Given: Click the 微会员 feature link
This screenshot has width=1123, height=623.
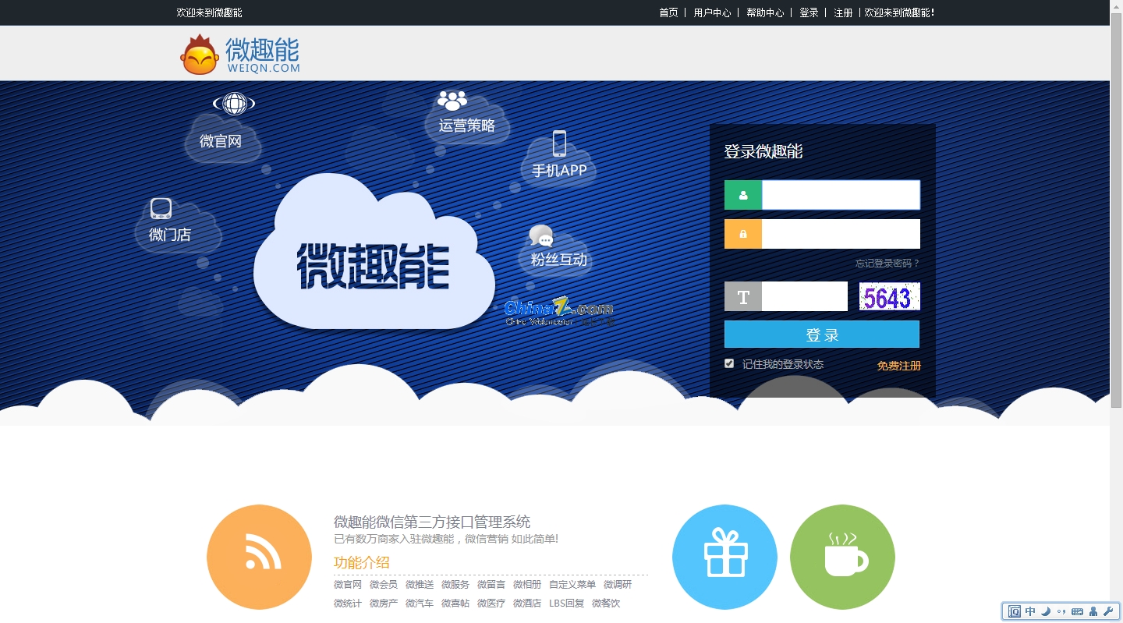Looking at the screenshot, I should click(x=384, y=585).
